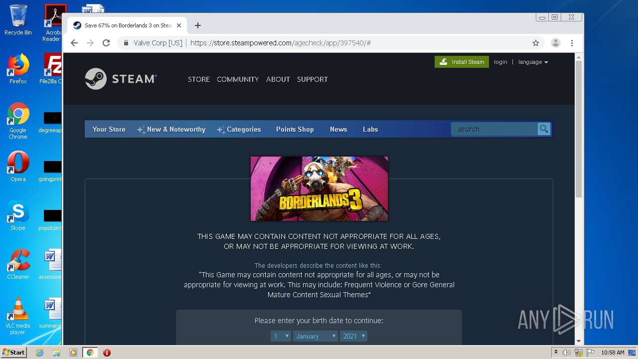The height and width of the screenshot is (359, 638).
Task: View site info via padlock icon
Action: (126, 43)
